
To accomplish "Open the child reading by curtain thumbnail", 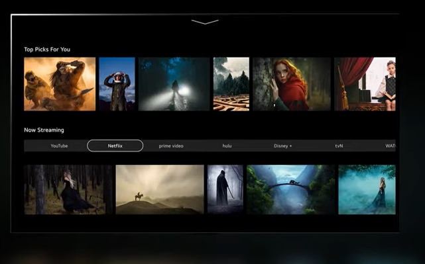I will point(365,84).
